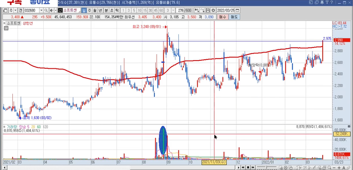The image size is (353, 170).
Task: Select the 월 monthly period toggle
Action: [95, 10]
